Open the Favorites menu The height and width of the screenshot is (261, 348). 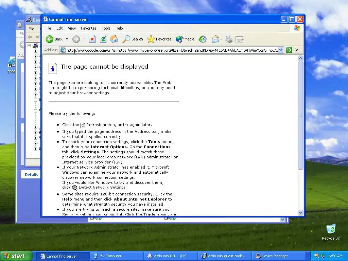[89, 28]
